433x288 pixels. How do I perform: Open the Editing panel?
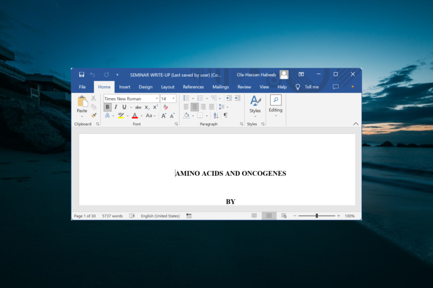[x=276, y=107]
